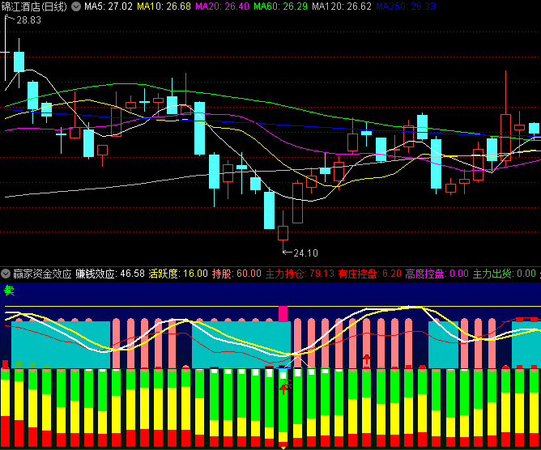Open the dropdown next to 锦江酒店(日线)

point(76,6)
